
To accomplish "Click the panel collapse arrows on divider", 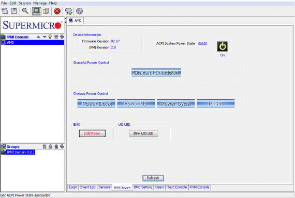I will click(66, 20).
